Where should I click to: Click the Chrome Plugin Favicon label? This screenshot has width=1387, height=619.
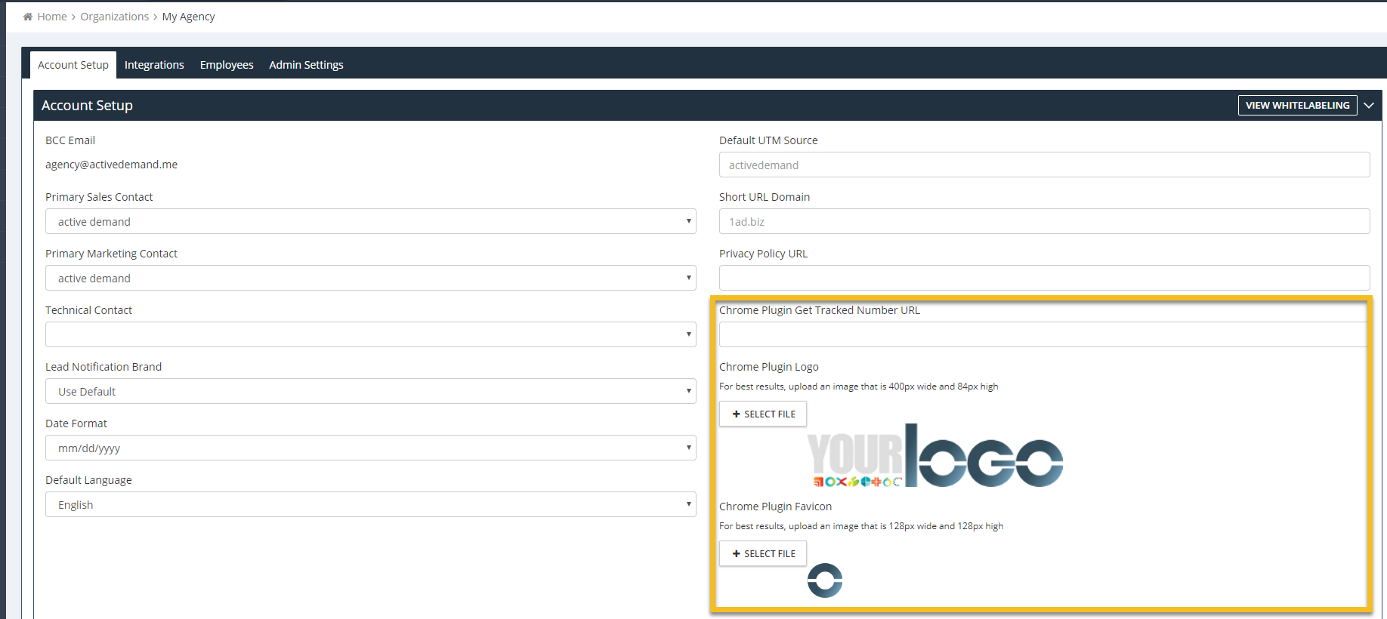point(776,507)
